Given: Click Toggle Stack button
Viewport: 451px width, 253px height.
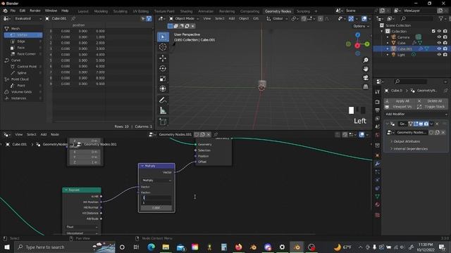Looking at the screenshot, I should coord(432,107).
